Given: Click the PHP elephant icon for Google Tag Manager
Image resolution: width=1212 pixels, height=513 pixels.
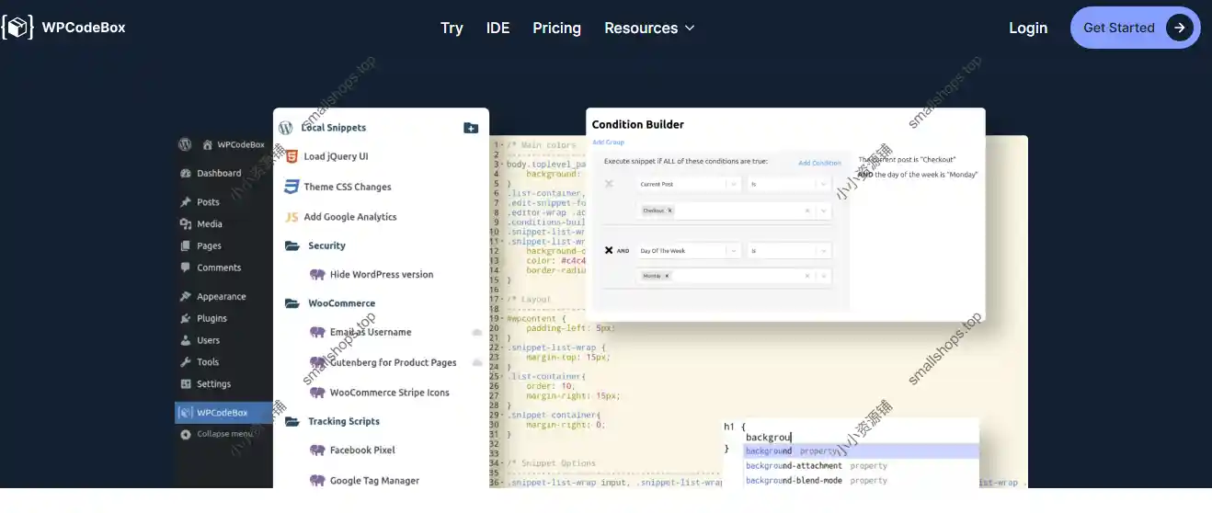Looking at the screenshot, I should [x=317, y=481].
